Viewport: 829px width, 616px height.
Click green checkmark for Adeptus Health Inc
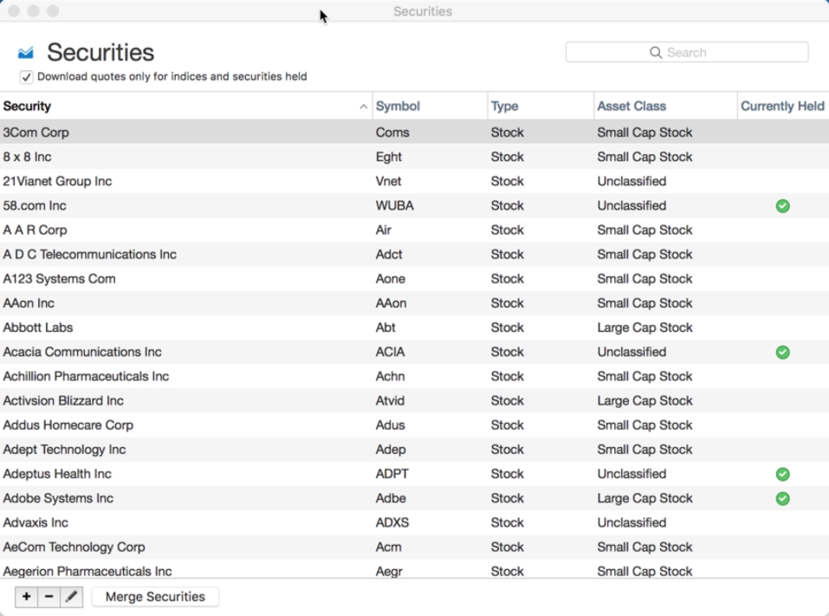pyautogui.click(x=782, y=475)
